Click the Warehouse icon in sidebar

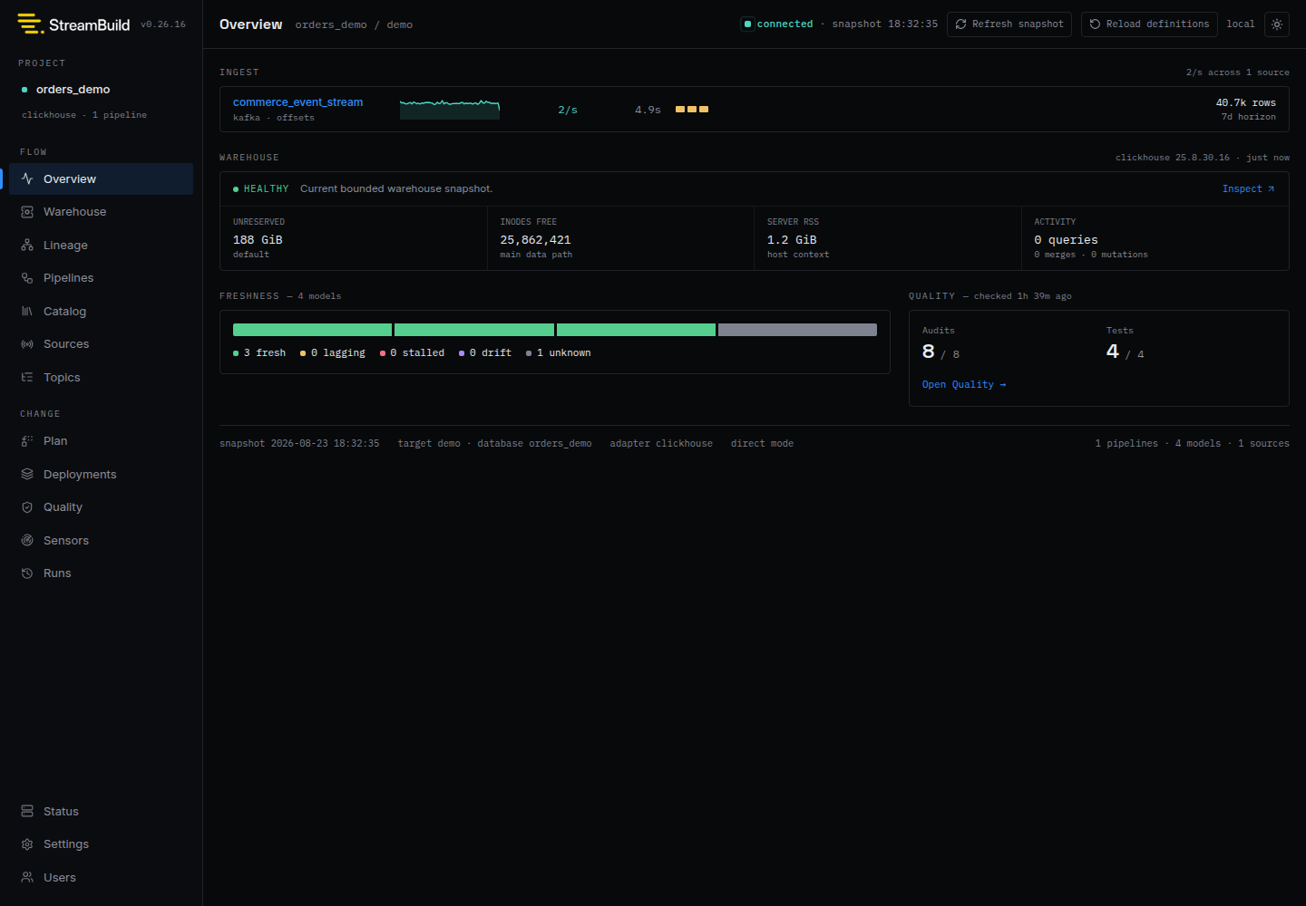27,212
